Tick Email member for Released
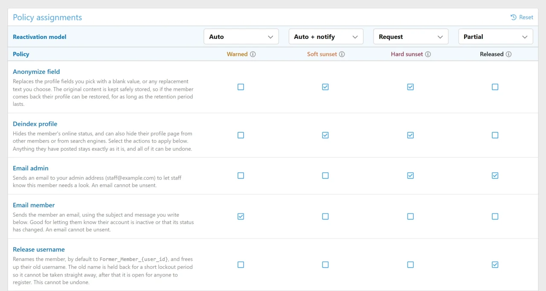The width and height of the screenshot is (546, 291). 495,217
